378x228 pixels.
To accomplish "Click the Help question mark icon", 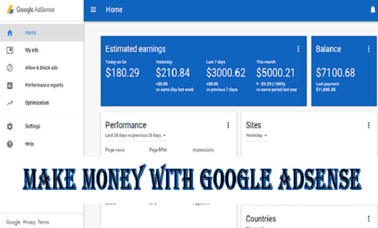I will click(x=9, y=144).
